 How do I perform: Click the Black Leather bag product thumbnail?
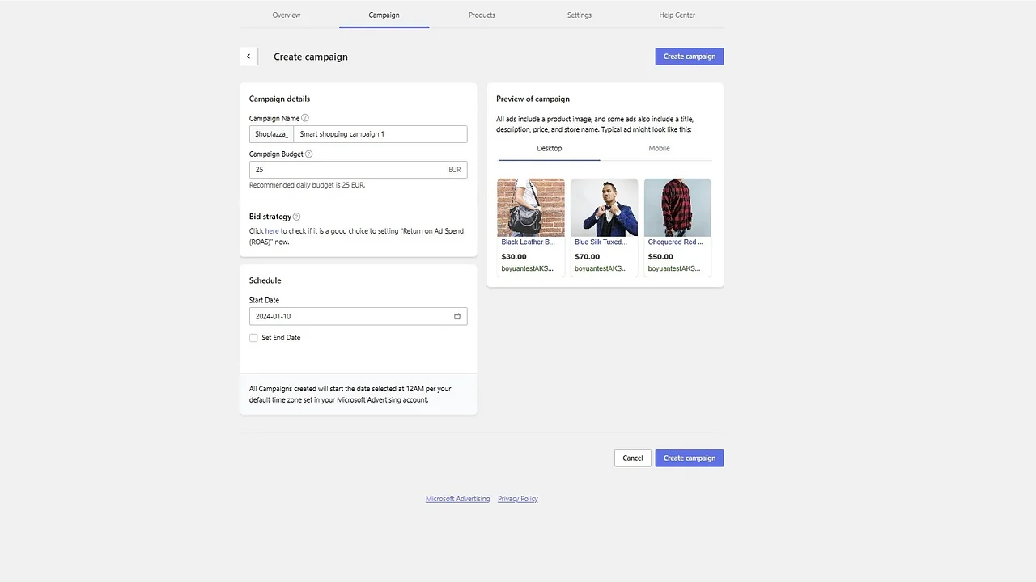tap(530, 206)
